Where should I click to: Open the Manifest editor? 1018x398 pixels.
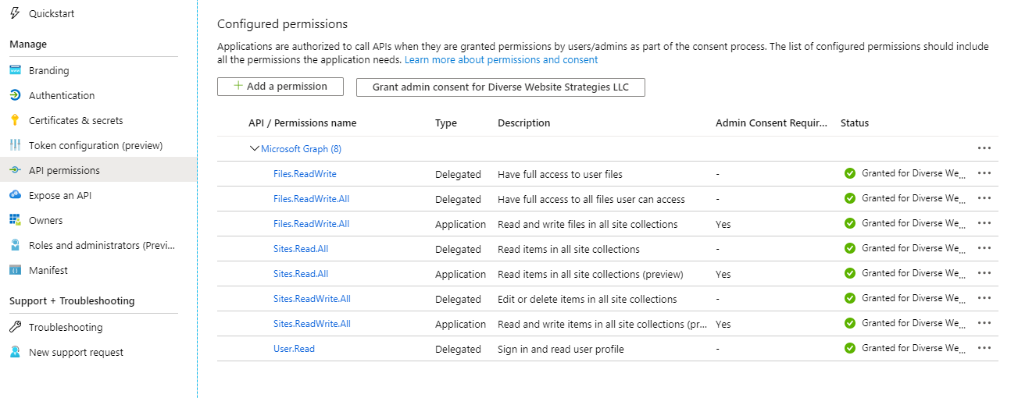click(48, 270)
